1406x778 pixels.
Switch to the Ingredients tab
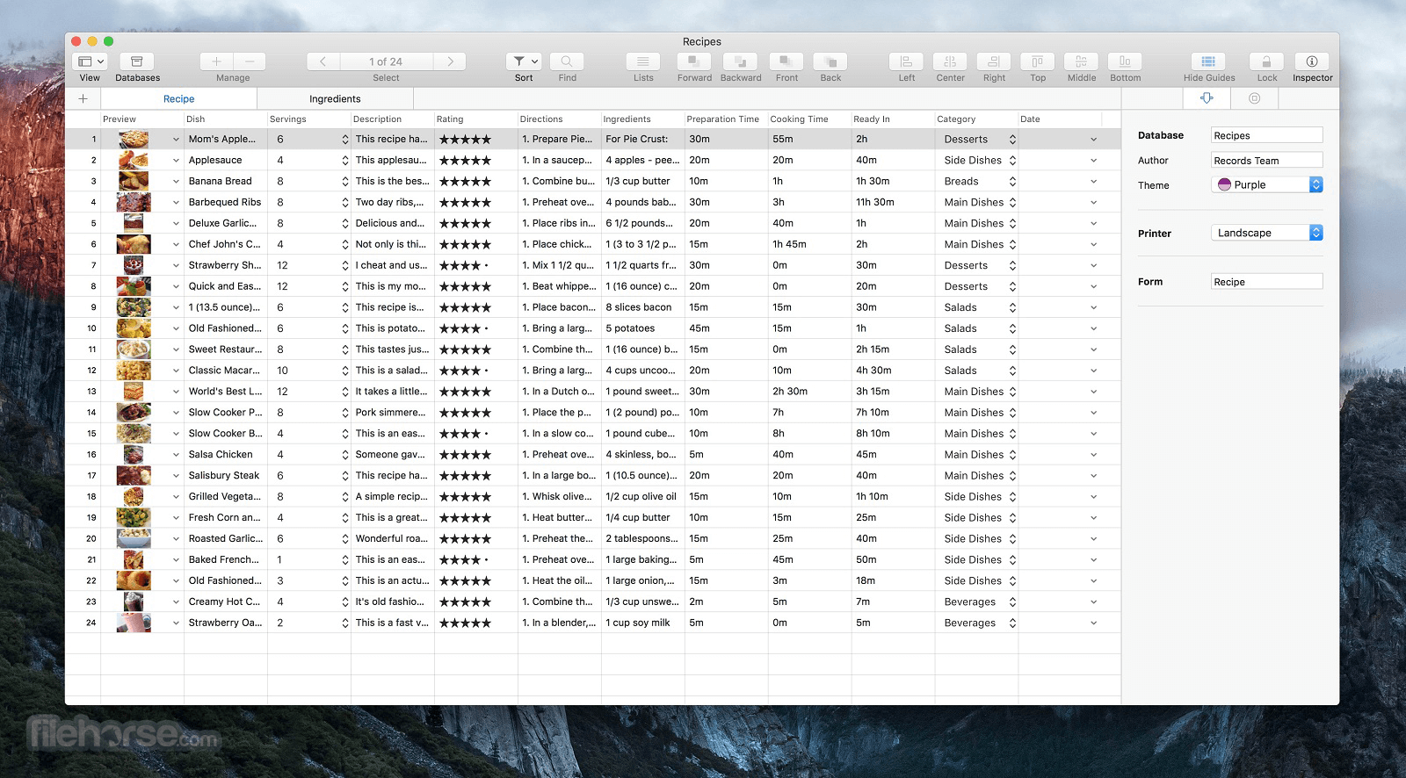(x=335, y=99)
